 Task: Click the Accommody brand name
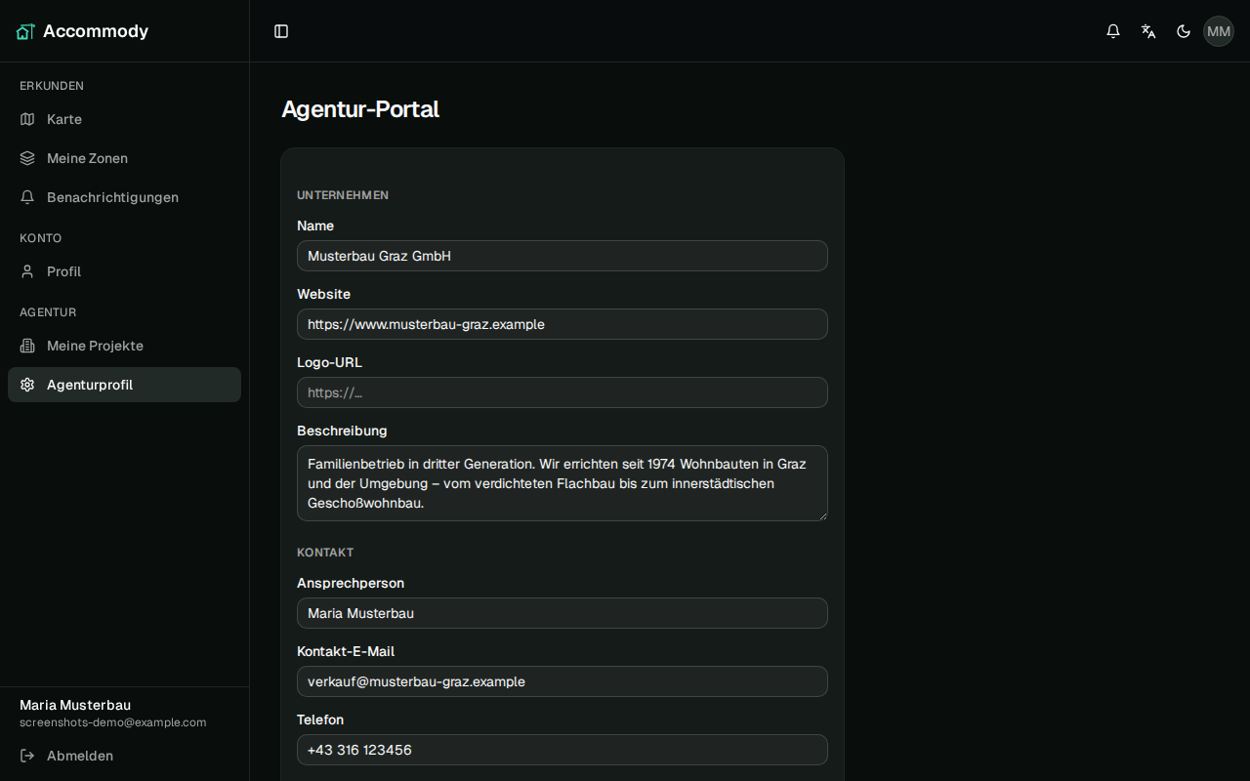pos(96,31)
